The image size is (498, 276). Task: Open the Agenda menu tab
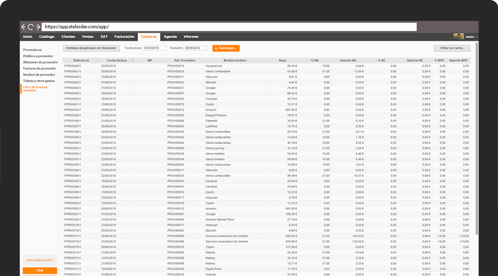tap(170, 37)
